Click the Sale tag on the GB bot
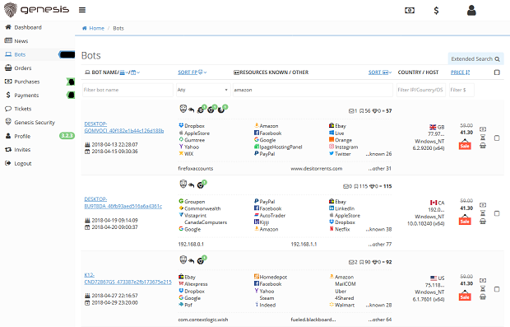Viewport: 510px width, 327px height. pos(465,144)
